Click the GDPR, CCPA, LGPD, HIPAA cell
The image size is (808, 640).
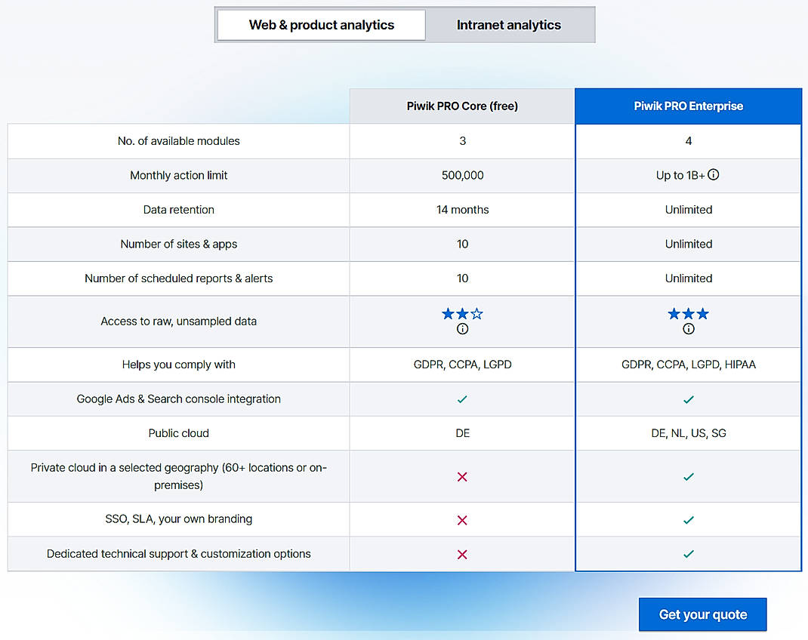688,364
